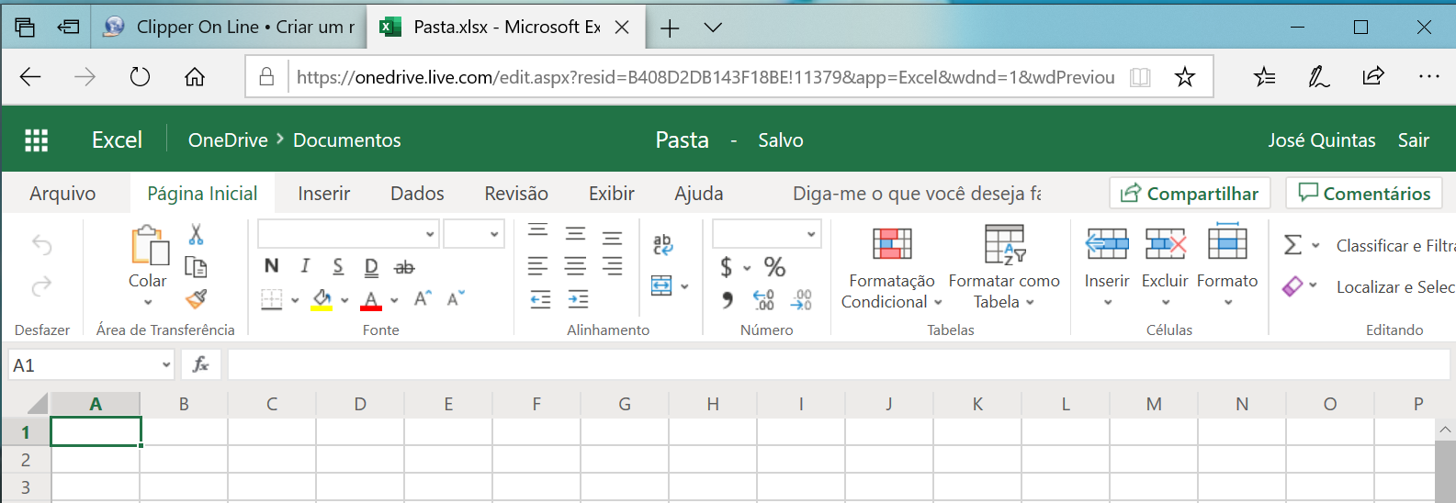This screenshot has width=1456, height=503.
Task: Open the Arquivo tab
Action: [62, 194]
